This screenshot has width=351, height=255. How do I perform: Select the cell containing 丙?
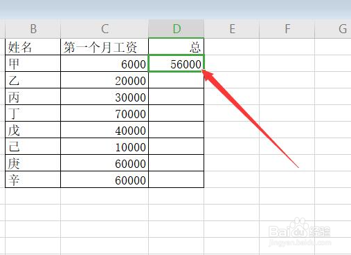(33, 97)
